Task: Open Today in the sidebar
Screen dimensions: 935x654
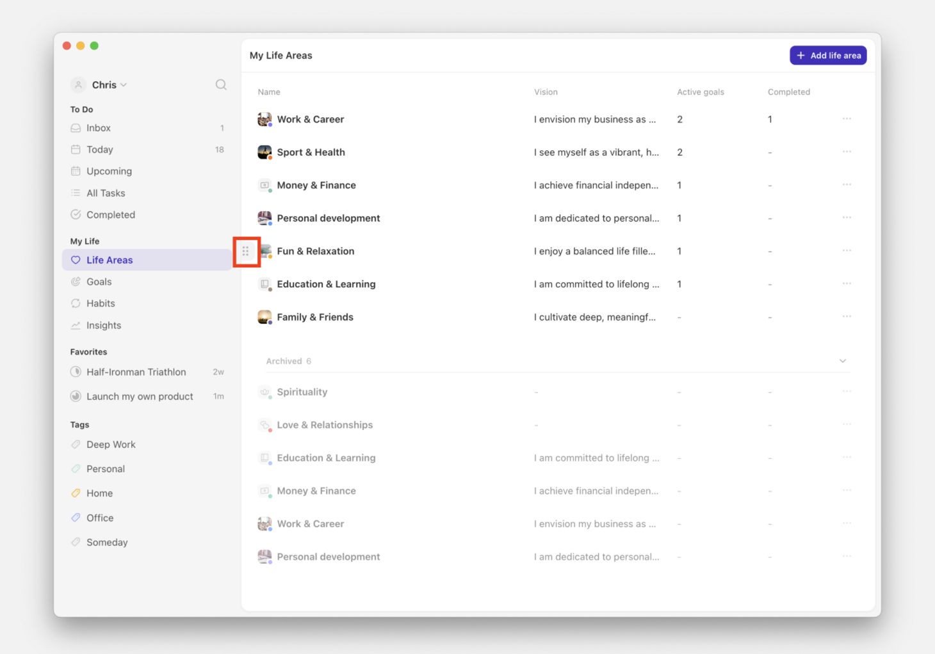Action: (x=147, y=150)
